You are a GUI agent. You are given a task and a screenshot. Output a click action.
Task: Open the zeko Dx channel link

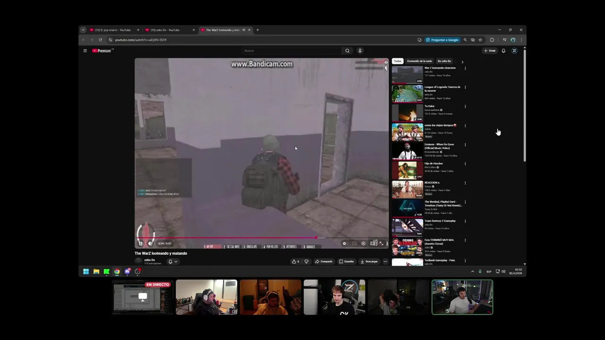(149, 260)
